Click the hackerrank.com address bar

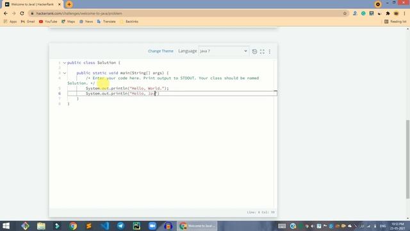click(188, 13)
